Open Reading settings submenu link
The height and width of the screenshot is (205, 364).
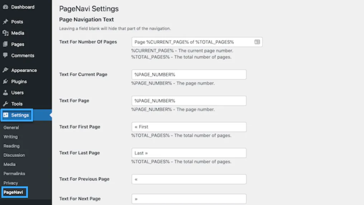(x=11, y=146)
